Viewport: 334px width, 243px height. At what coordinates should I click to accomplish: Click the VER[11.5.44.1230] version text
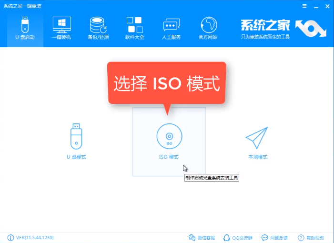[x=35, y=237]
